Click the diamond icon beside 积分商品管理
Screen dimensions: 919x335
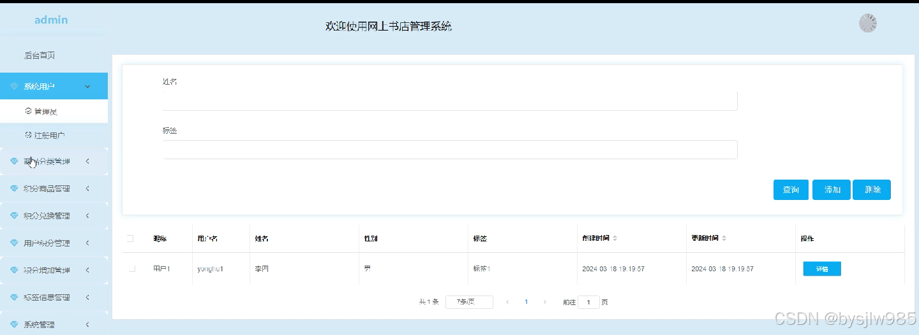tap(14, 189)
